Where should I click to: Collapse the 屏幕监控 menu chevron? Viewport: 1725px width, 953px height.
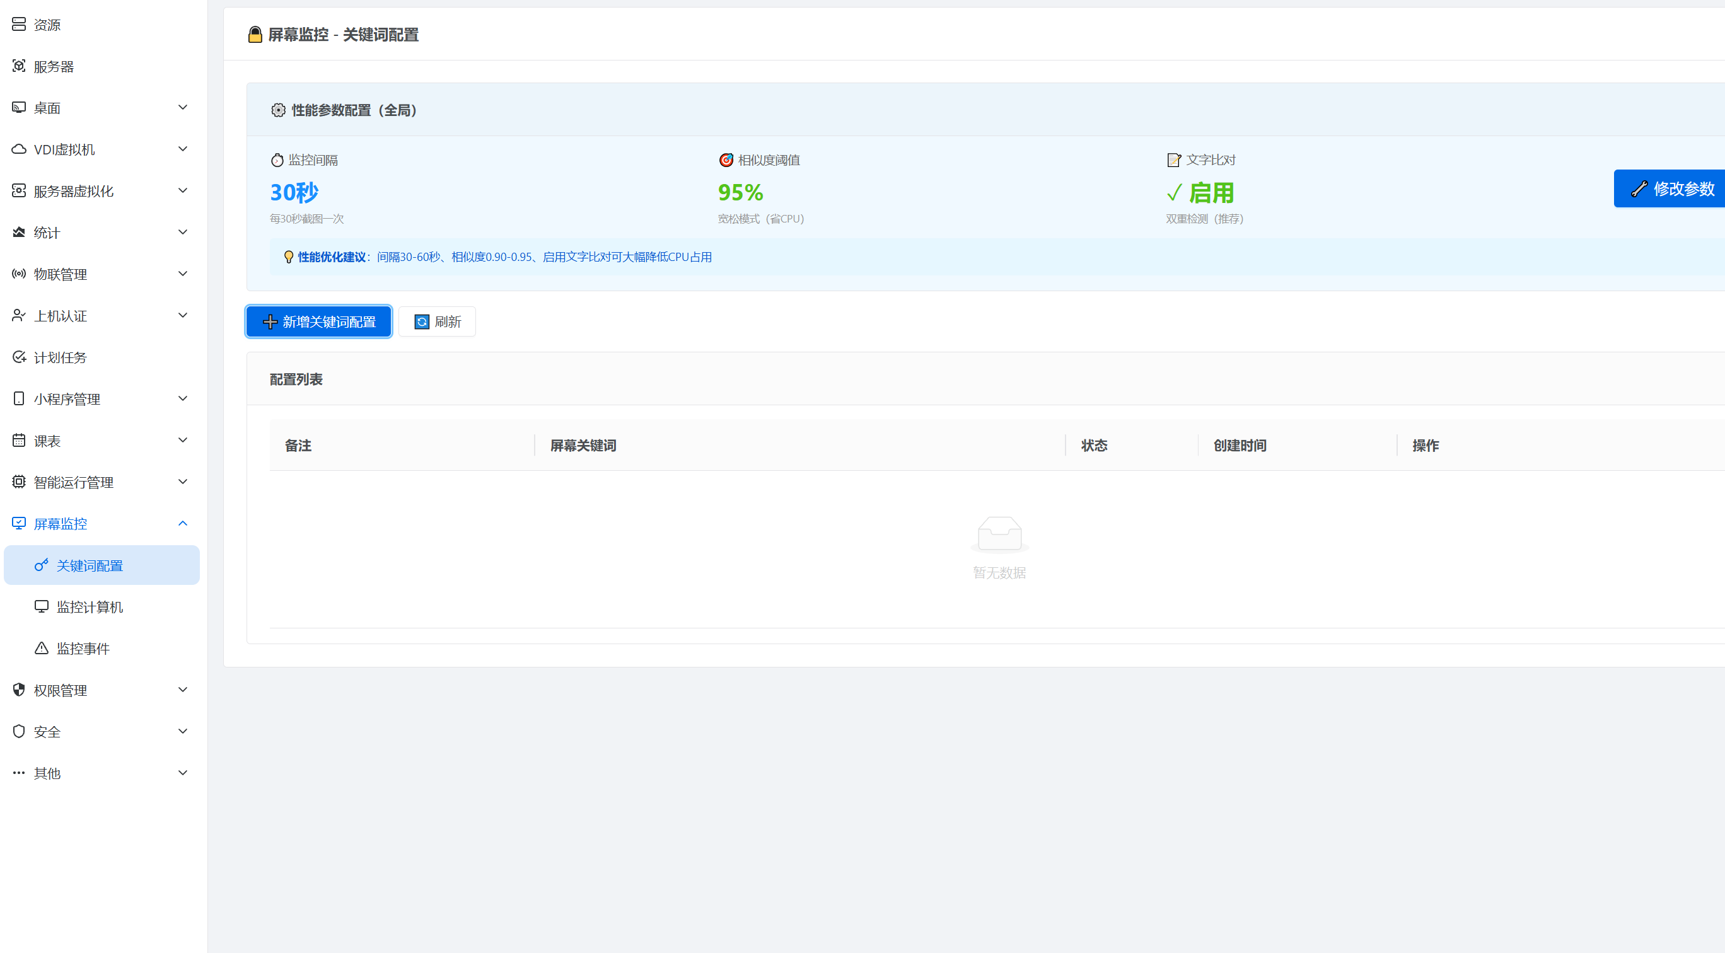[x=182, y=523]
